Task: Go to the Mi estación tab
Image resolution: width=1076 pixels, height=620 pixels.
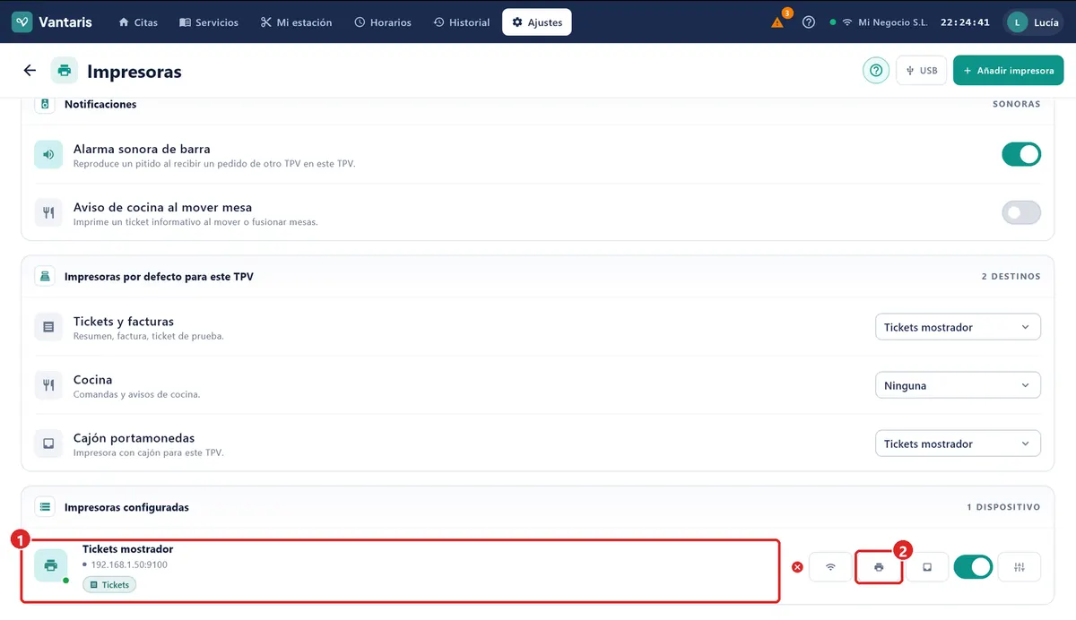Action: pos(296,22)
